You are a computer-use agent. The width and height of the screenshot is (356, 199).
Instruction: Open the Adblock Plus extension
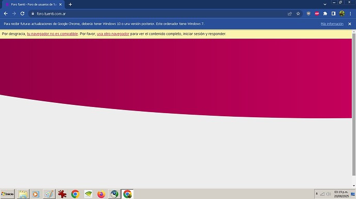(x=317, y=13)
